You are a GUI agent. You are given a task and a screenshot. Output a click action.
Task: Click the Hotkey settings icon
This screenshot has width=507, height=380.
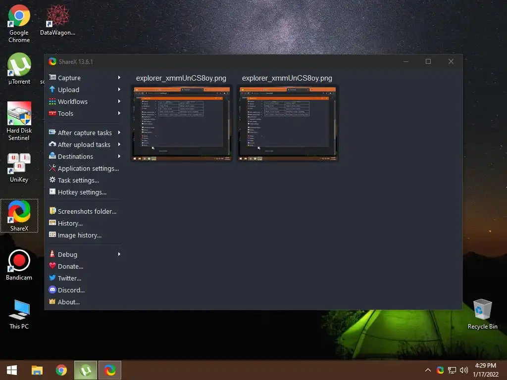coord(52,192)
